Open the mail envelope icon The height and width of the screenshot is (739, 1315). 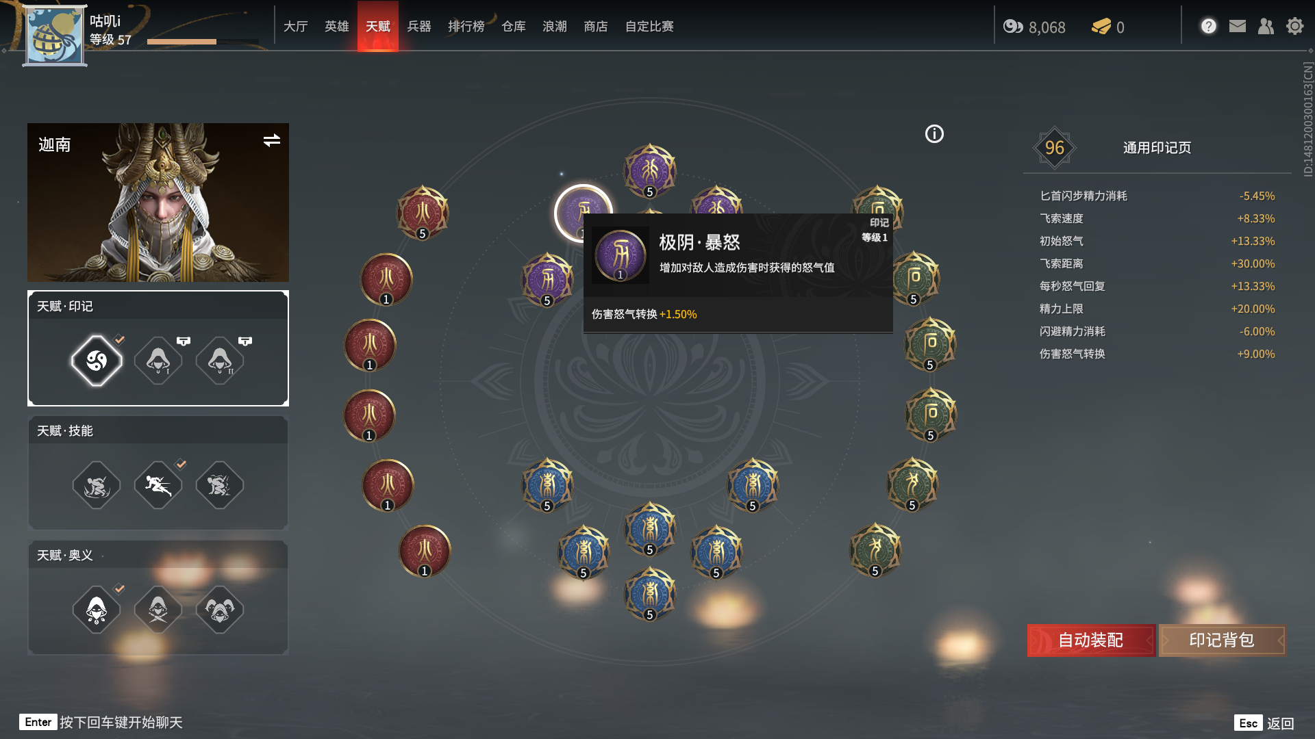(1238, 26)
